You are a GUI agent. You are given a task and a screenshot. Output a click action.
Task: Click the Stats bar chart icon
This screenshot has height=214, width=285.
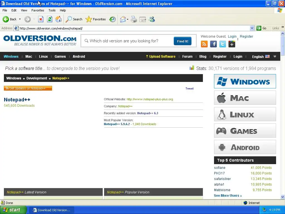192,68
